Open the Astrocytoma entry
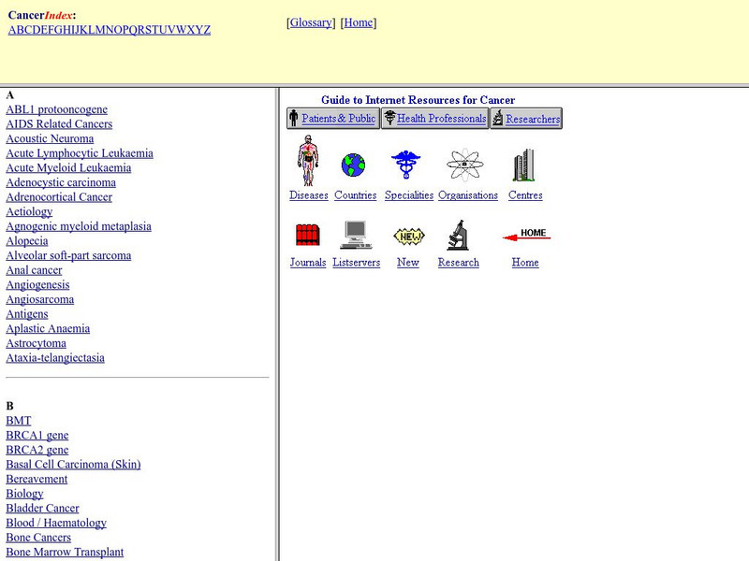 pyautogui.click(x=36, y=343)
